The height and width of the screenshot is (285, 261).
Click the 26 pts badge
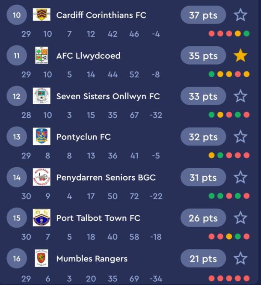[203, 218]
